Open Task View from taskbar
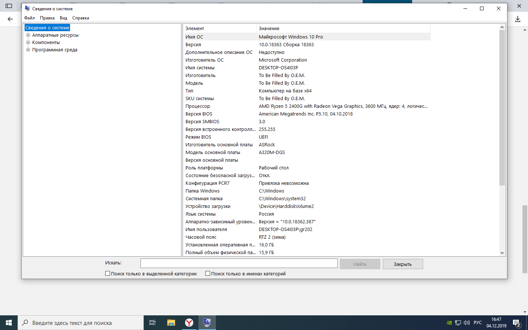This screenshot has width=528, height=330. pyautogui.click(x=153, y=323)
